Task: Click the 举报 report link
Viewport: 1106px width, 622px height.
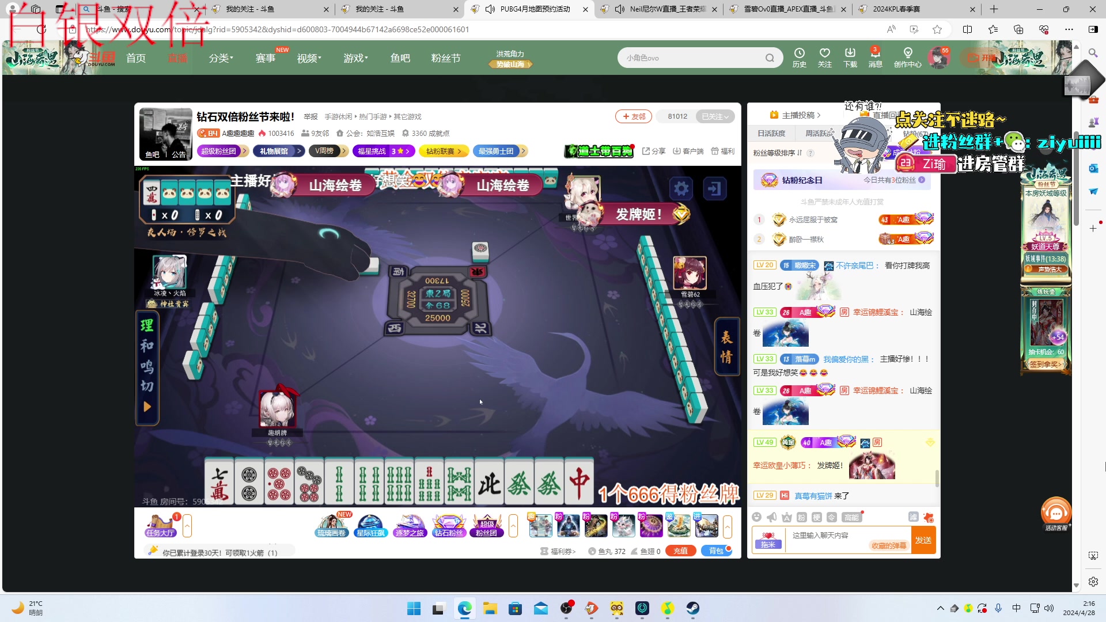Action: (310, 117)
